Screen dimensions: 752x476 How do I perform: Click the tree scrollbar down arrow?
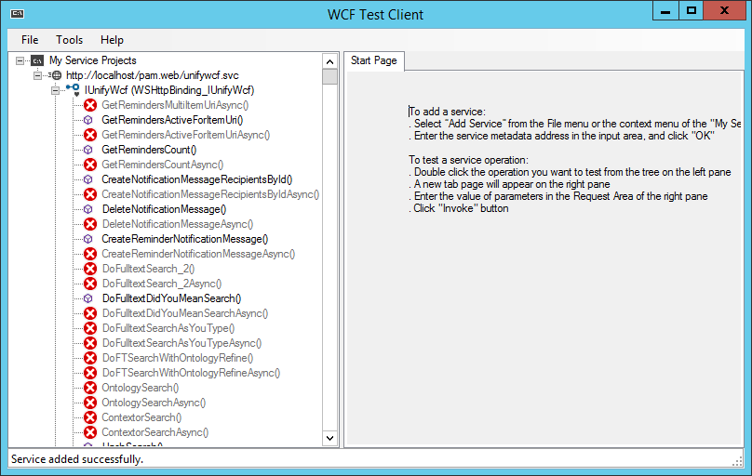click(x=329, y=438)
